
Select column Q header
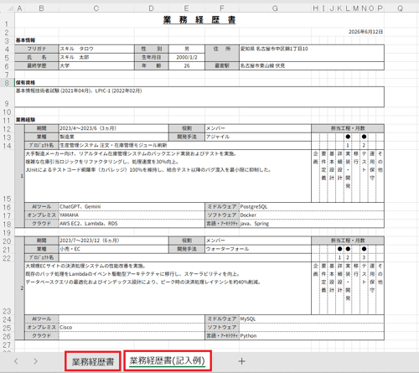(401, 8)
